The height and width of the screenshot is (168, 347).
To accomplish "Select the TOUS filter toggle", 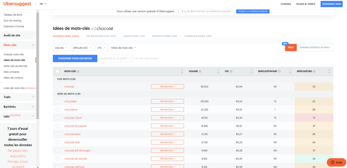I will pos(290,47).
